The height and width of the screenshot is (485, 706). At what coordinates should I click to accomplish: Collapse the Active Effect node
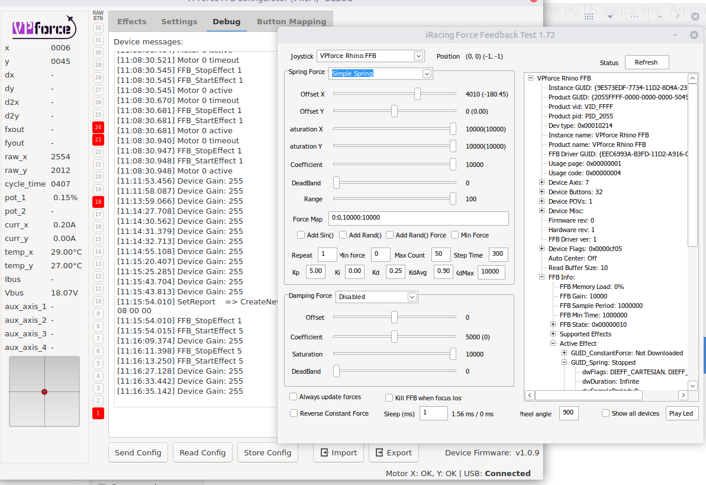point(553,343)
